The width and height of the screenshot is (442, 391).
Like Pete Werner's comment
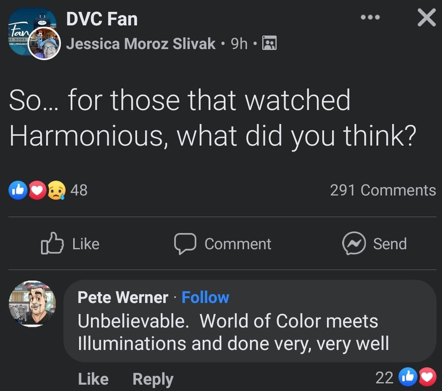[x=93, y=379]
